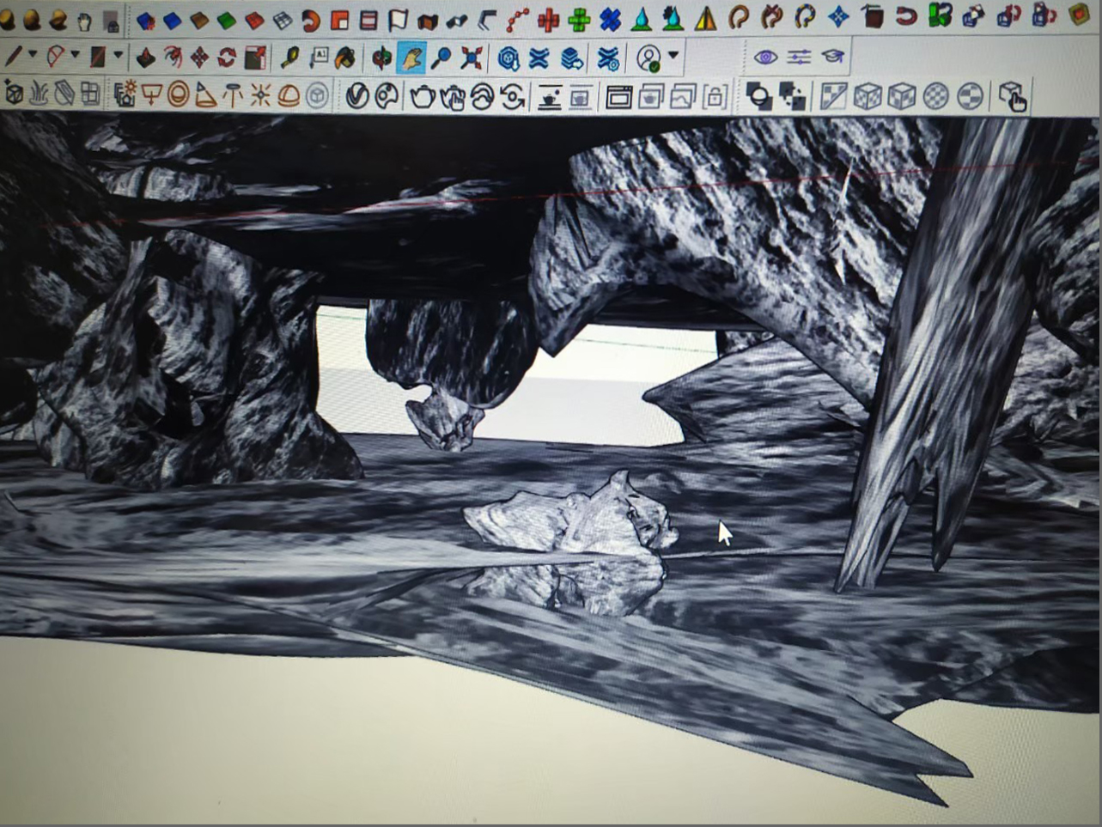Select the Scale tool
Image resolution: width=1102 pixels, height=827 pixels.
(x=255, y=58)
